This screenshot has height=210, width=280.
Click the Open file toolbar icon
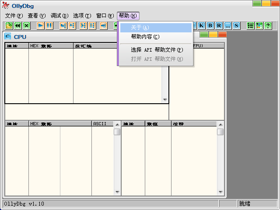point(9,26)
